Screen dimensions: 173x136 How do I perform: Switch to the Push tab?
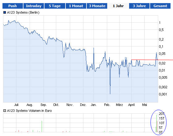pos(13,6)
